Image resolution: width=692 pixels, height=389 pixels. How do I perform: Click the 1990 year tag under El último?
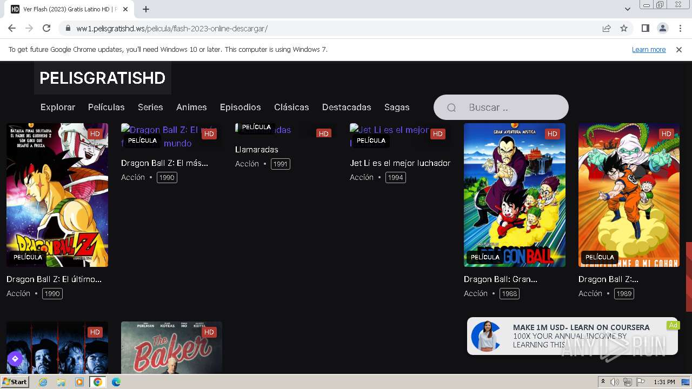(x=52, y=293)
